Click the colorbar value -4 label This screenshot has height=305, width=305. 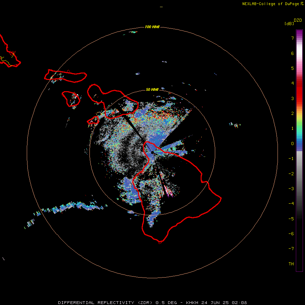coord(291,204)
